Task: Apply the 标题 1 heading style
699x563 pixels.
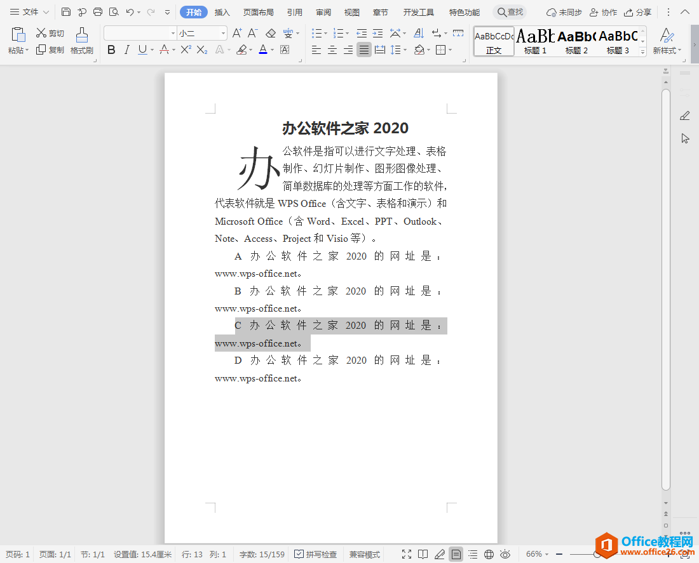Action: 535,41
